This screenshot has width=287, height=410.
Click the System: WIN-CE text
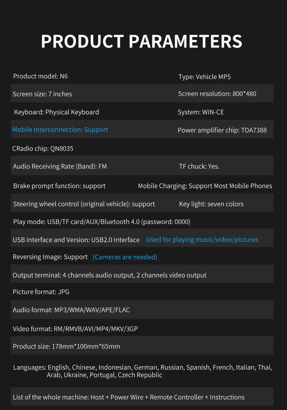(201, 112)
